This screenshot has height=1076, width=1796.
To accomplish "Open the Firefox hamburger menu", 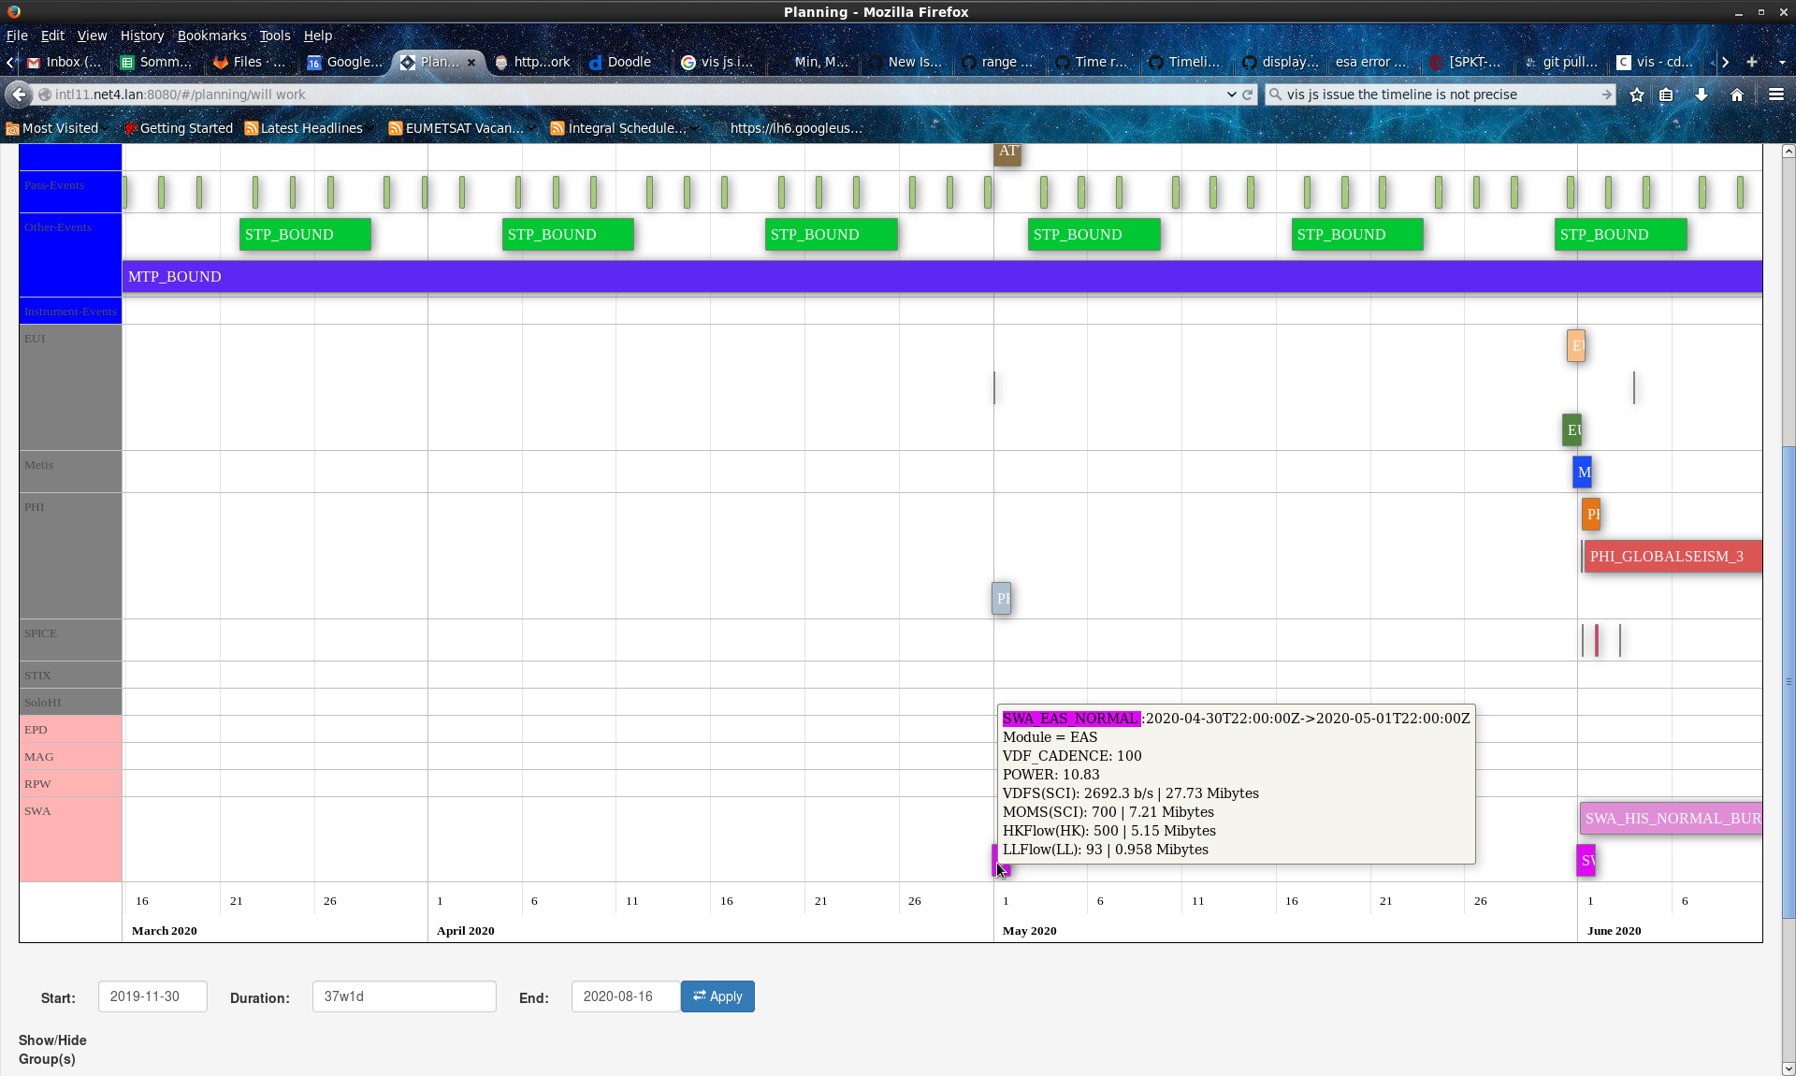I will [x=1776, y=95].
